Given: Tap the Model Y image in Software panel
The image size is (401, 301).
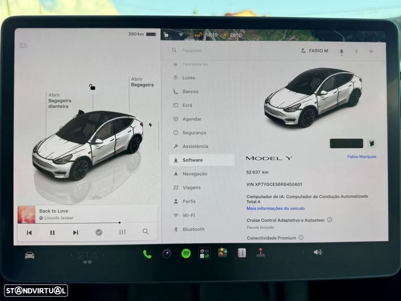Looking at the screenshot, I should (313, 98).
